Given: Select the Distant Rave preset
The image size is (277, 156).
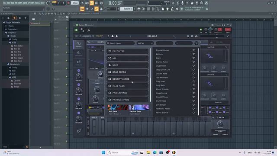Looking at the screenshot, I should [161, 74].
